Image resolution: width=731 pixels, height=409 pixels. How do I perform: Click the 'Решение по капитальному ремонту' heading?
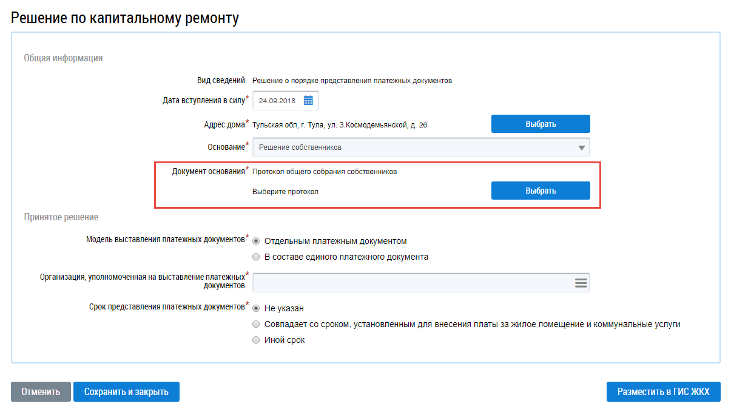[125, 18]
